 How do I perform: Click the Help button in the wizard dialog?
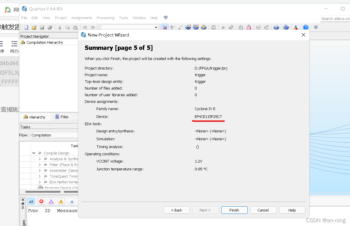pos(292,210)
